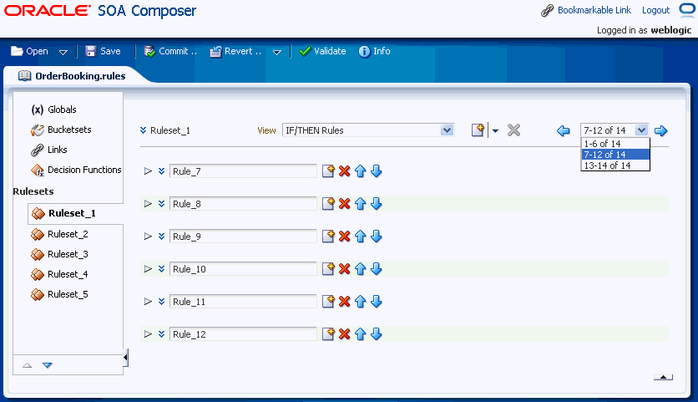Save the rules dictionary
Screen dimensions: 698x402
(x=103, y=51)
